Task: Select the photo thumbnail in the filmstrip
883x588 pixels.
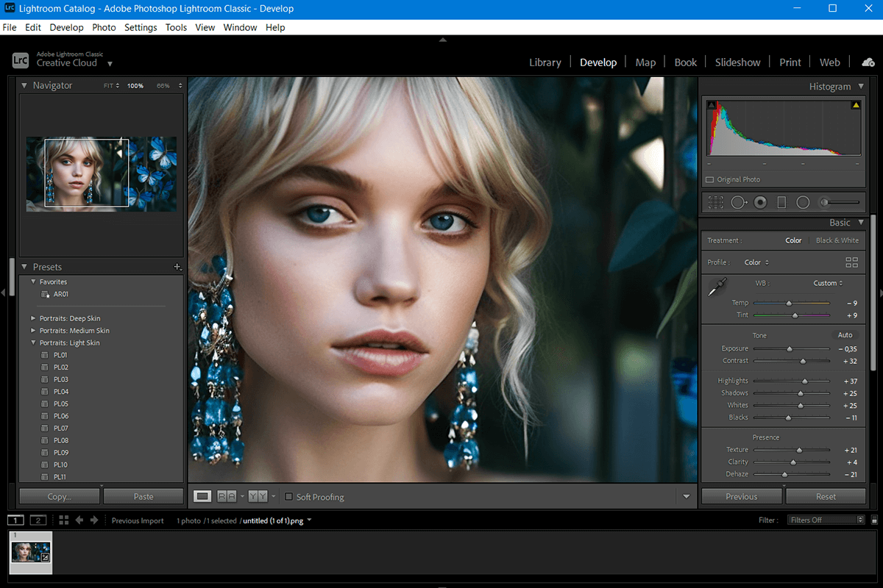Action: point(30,551)
